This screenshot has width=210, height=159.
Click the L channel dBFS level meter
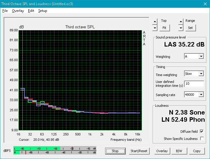click(x=55, y=149)
